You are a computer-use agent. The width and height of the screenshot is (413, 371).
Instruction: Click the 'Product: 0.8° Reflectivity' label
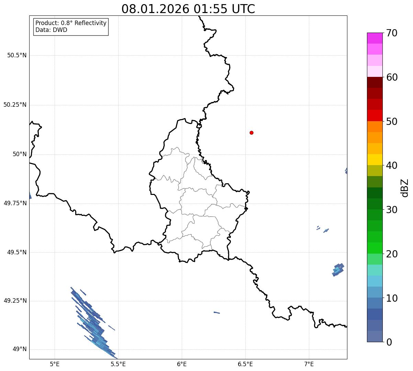(71, 23)
